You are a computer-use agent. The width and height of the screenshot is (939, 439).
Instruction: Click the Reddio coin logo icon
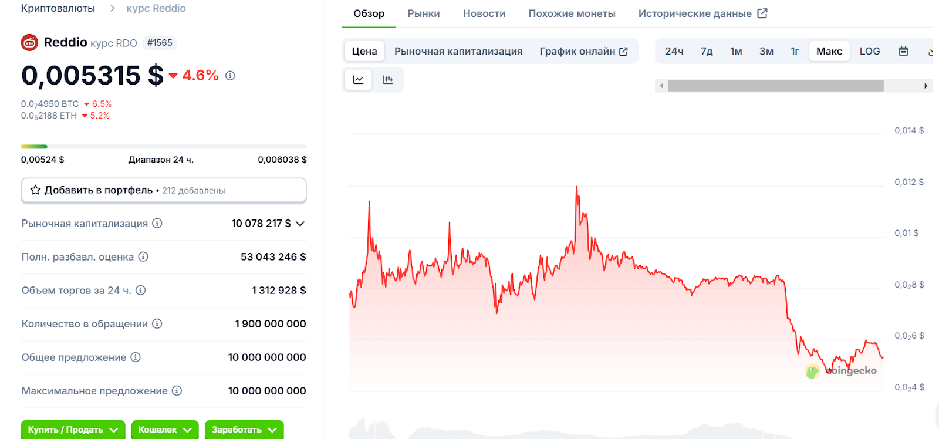29,43
